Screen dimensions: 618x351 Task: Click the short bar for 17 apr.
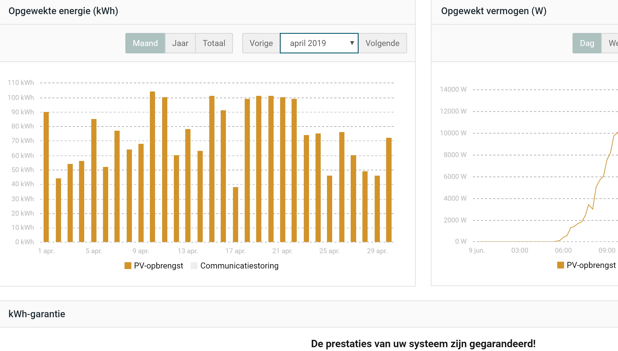click(x=235, y=215)
